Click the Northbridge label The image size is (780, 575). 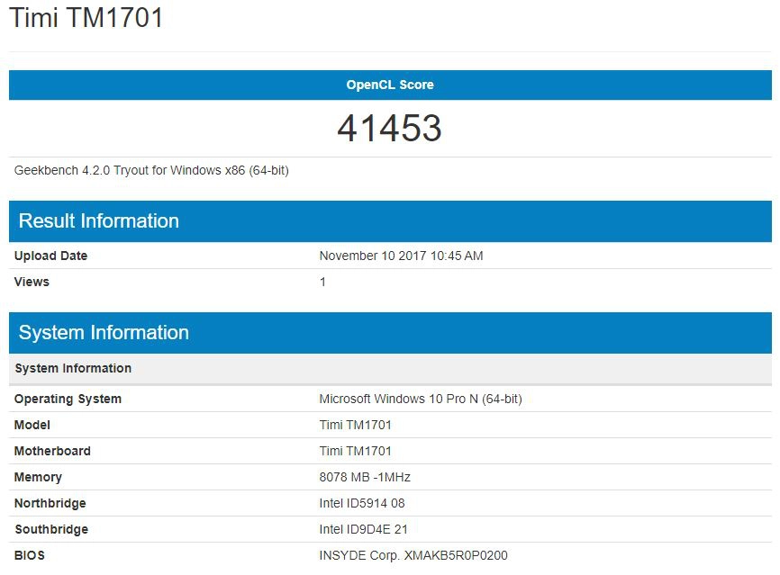click(50, 503)
